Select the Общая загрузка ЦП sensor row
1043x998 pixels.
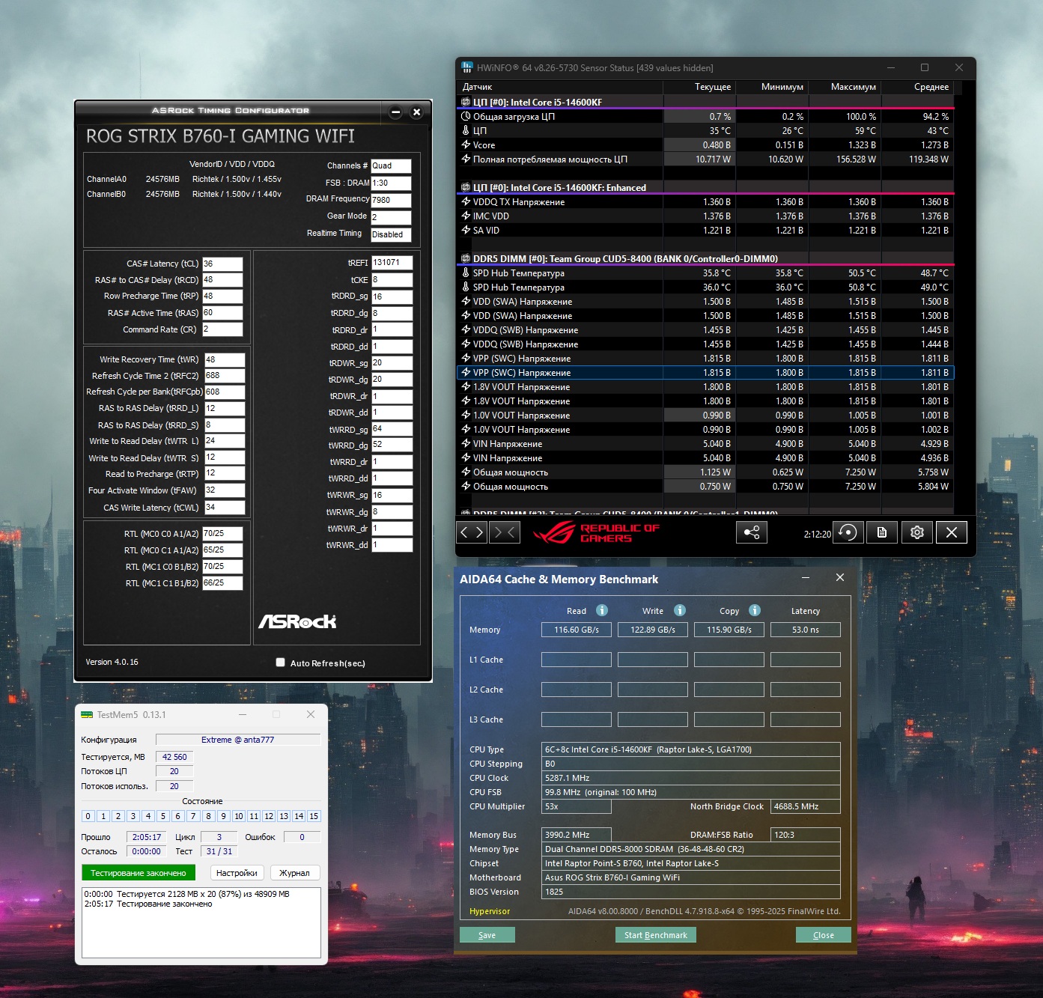pos(705,116)
